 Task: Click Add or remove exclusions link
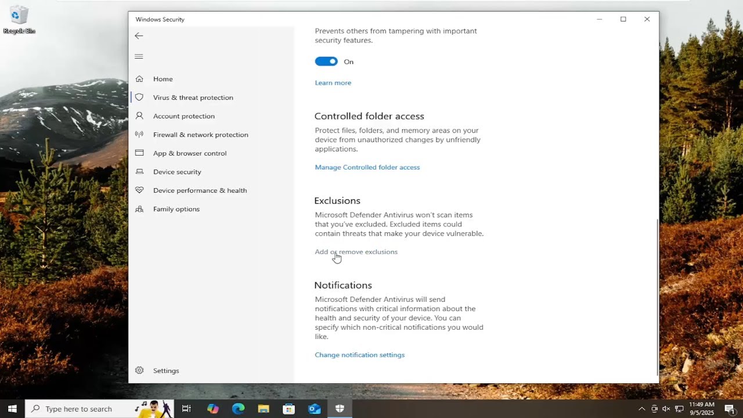356,252
